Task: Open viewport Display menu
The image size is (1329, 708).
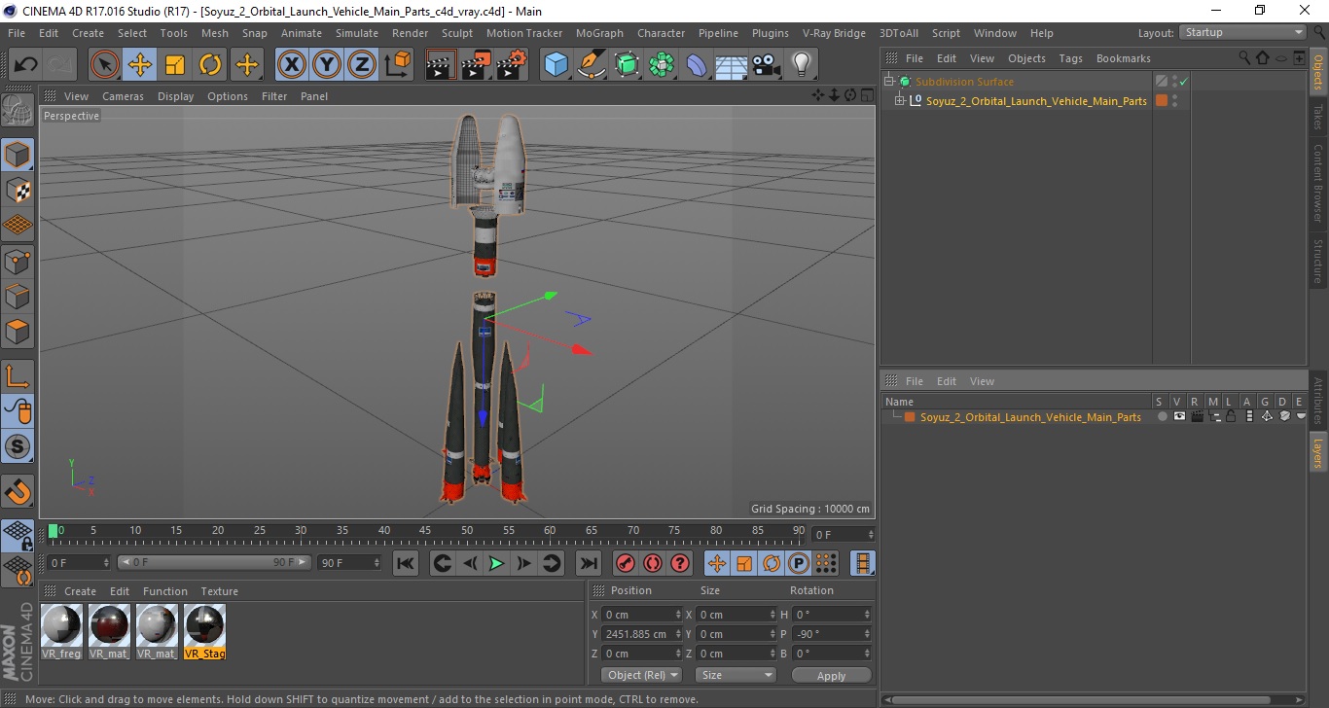Action: click(x=175, y=96)
